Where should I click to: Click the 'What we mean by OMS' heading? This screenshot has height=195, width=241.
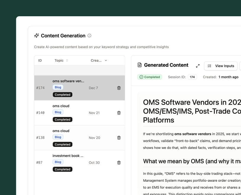(x=192, y=161)
